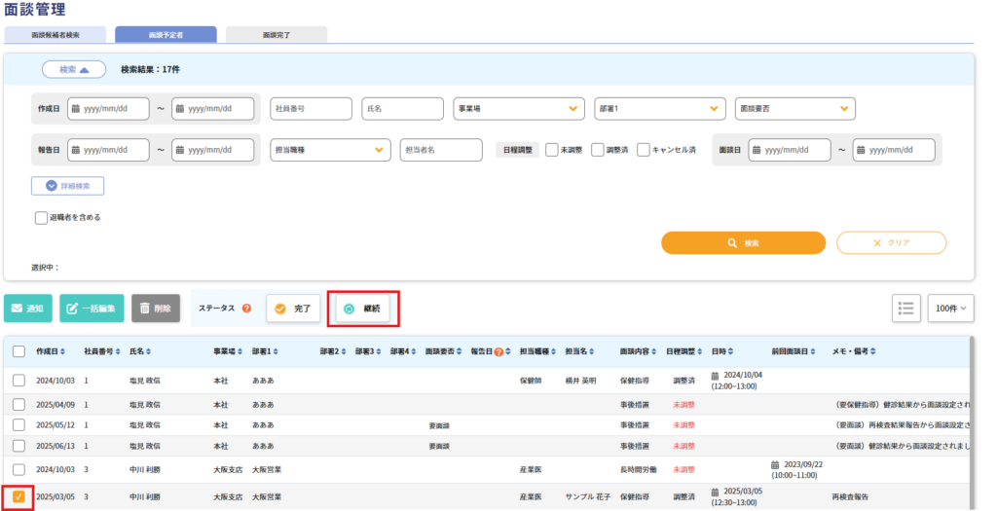This screenshot has height=511, width=997.
Task: Enable the 未調整 checkbox
Action: pyautogui.click(x=552, y=150)
